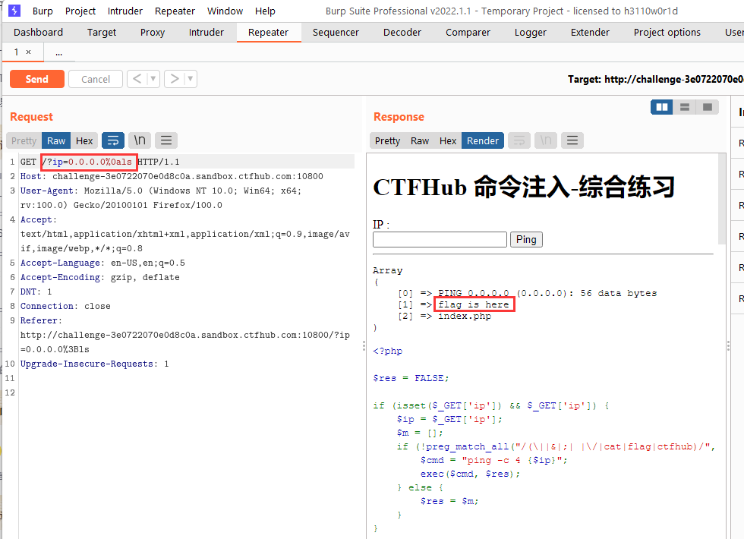Screen dimensions: 744x539
Task: Click the DNT: 1 header line
Action: click(36, 292)
